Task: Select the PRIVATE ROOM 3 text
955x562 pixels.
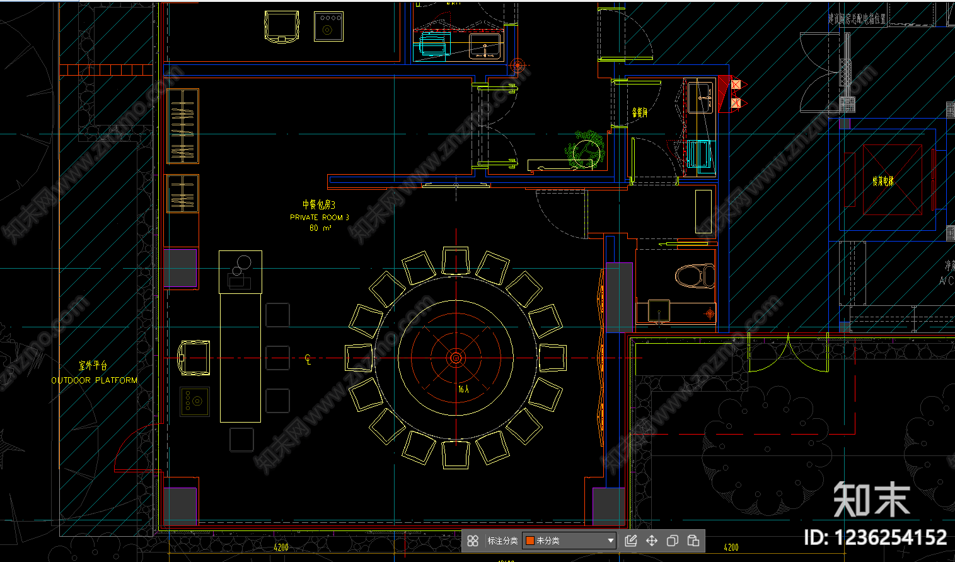Action: point(319,217)
